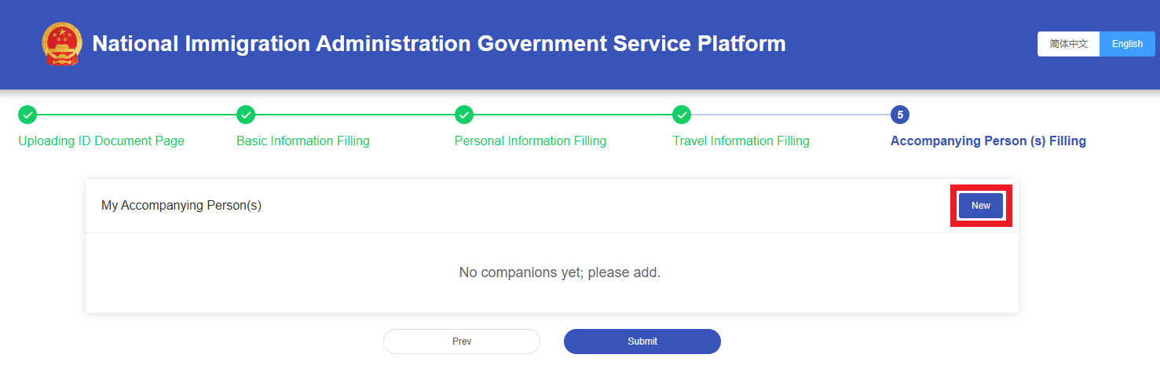This screenshot has height=369, width=1160.
Task: Submit the arrival card form
Action: [642, 342]
